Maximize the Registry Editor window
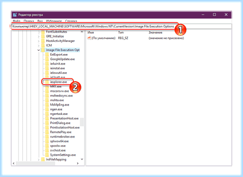Screen dimensions: 243x177 click(x=214, y=15)
